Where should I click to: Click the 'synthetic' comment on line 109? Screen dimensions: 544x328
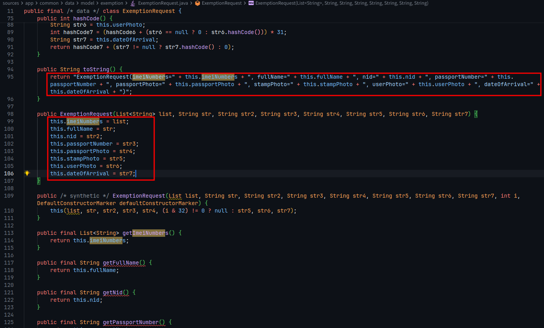(85, 196)
